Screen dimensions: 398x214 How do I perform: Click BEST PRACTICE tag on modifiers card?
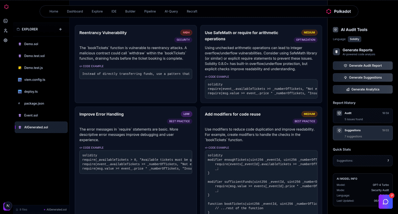(x=305, y=121)
